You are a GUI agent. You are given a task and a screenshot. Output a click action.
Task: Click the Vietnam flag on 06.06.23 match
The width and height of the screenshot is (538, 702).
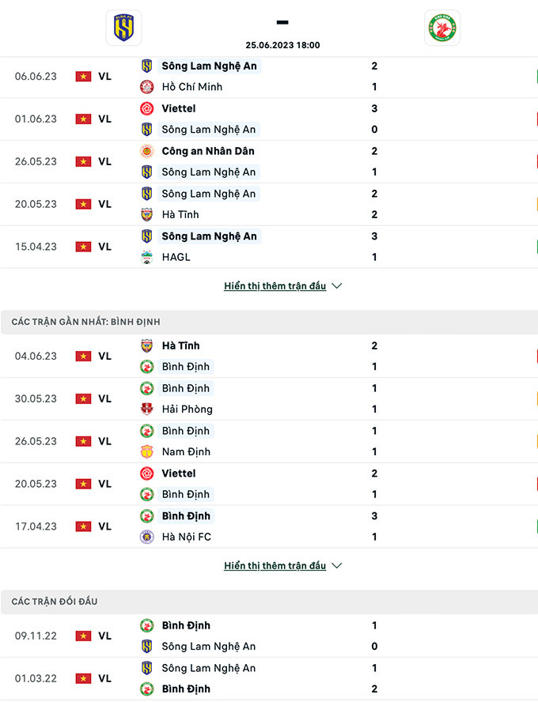83,77
